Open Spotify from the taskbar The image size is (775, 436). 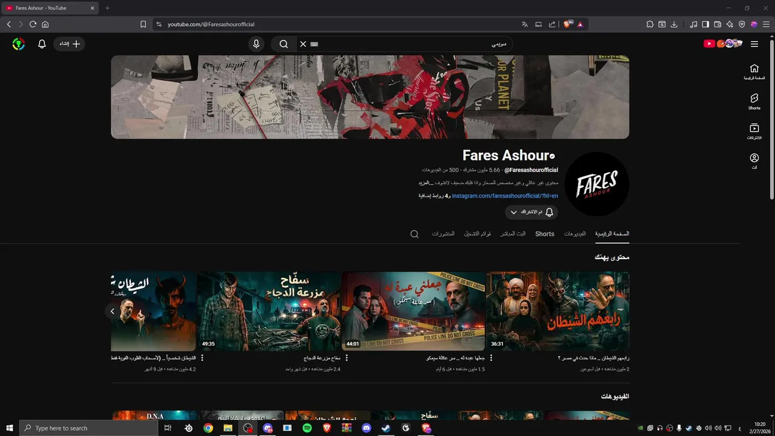pos(307,428)
